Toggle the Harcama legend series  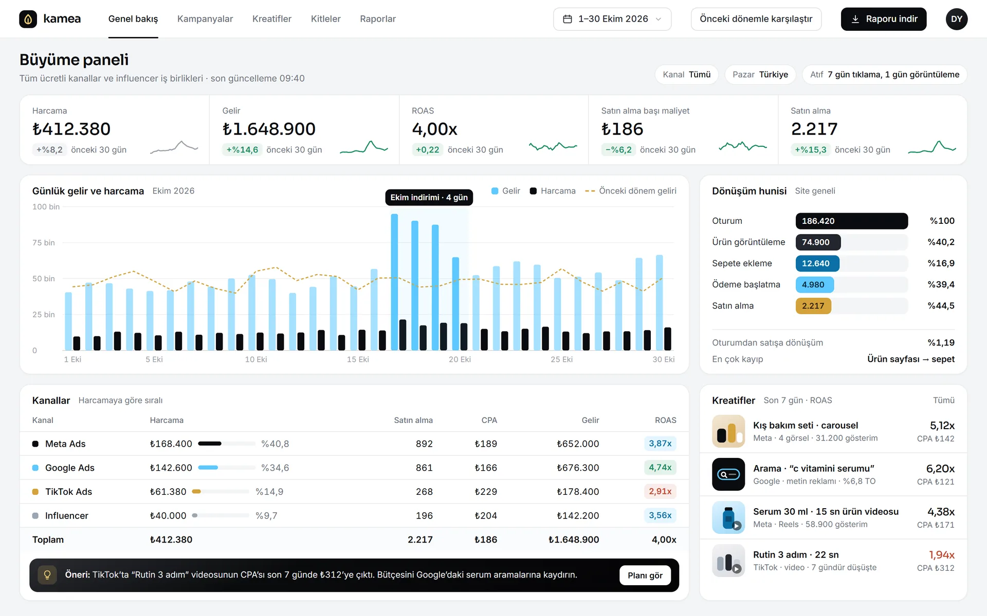[553, 191]
